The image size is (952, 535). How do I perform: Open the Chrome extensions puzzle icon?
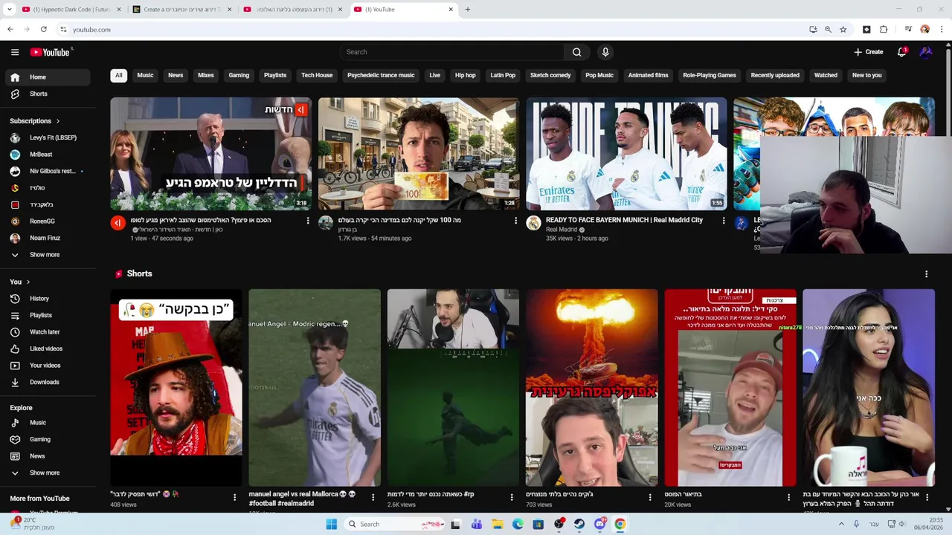tap(884, 29)
